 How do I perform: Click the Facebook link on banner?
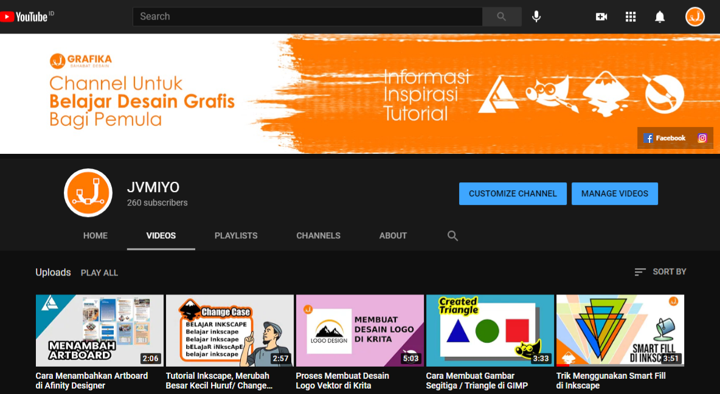(x=665, y=138)
